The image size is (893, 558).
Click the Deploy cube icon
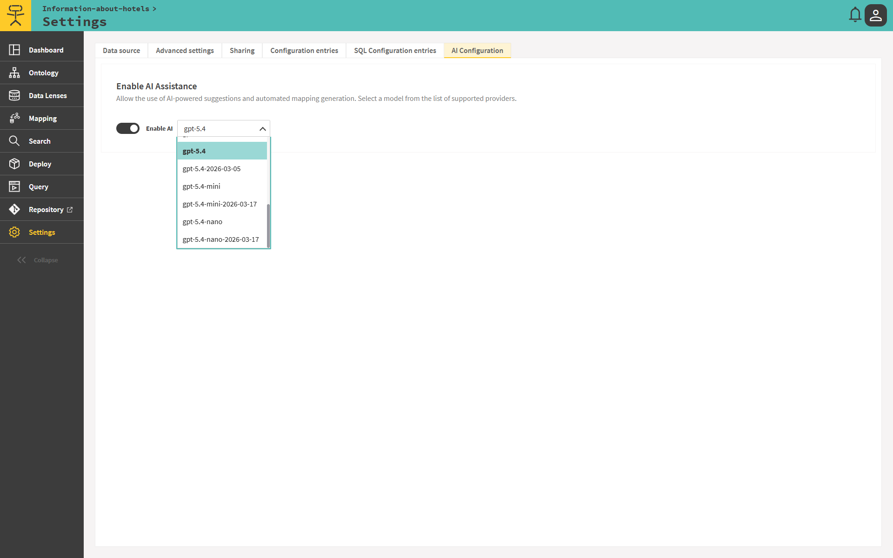(x=14, y=164)
